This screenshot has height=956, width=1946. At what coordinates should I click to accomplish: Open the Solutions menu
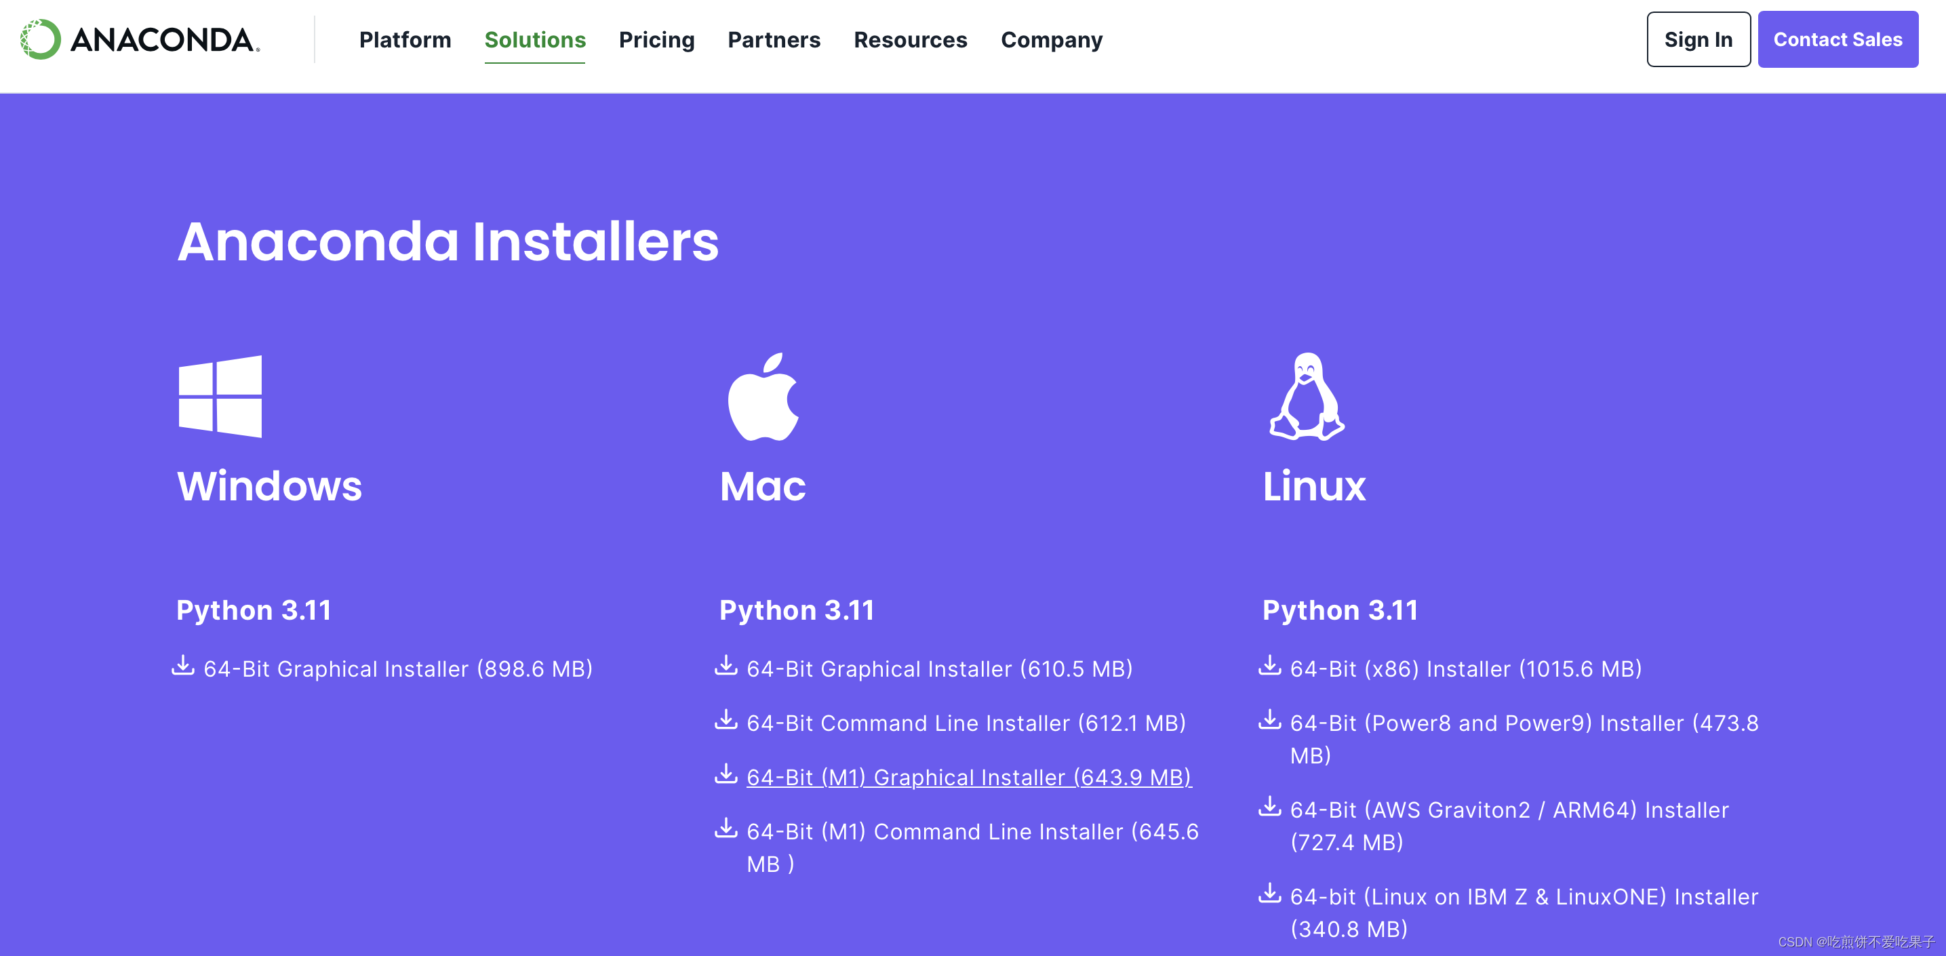click(x=535, y=39)
